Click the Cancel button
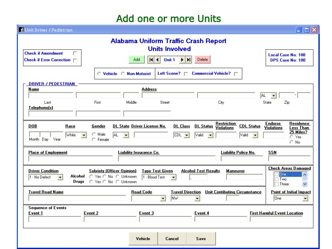The image size is (332, 249). click(172, 239)
